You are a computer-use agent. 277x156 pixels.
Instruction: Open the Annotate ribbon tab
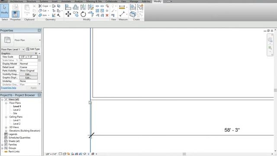point(66,1)
